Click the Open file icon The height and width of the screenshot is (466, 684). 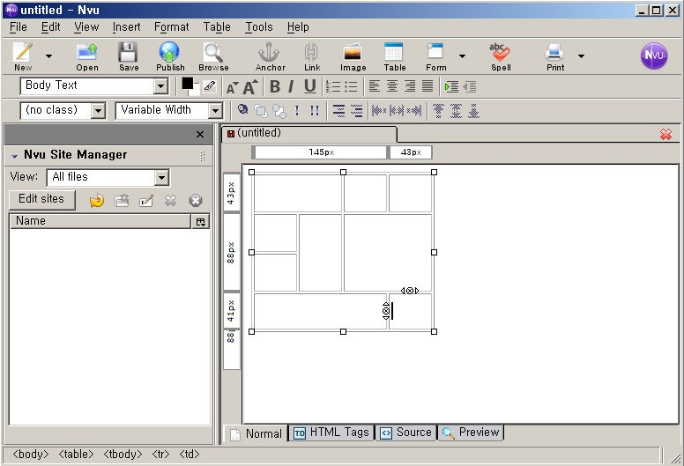[x=86, y=52]
